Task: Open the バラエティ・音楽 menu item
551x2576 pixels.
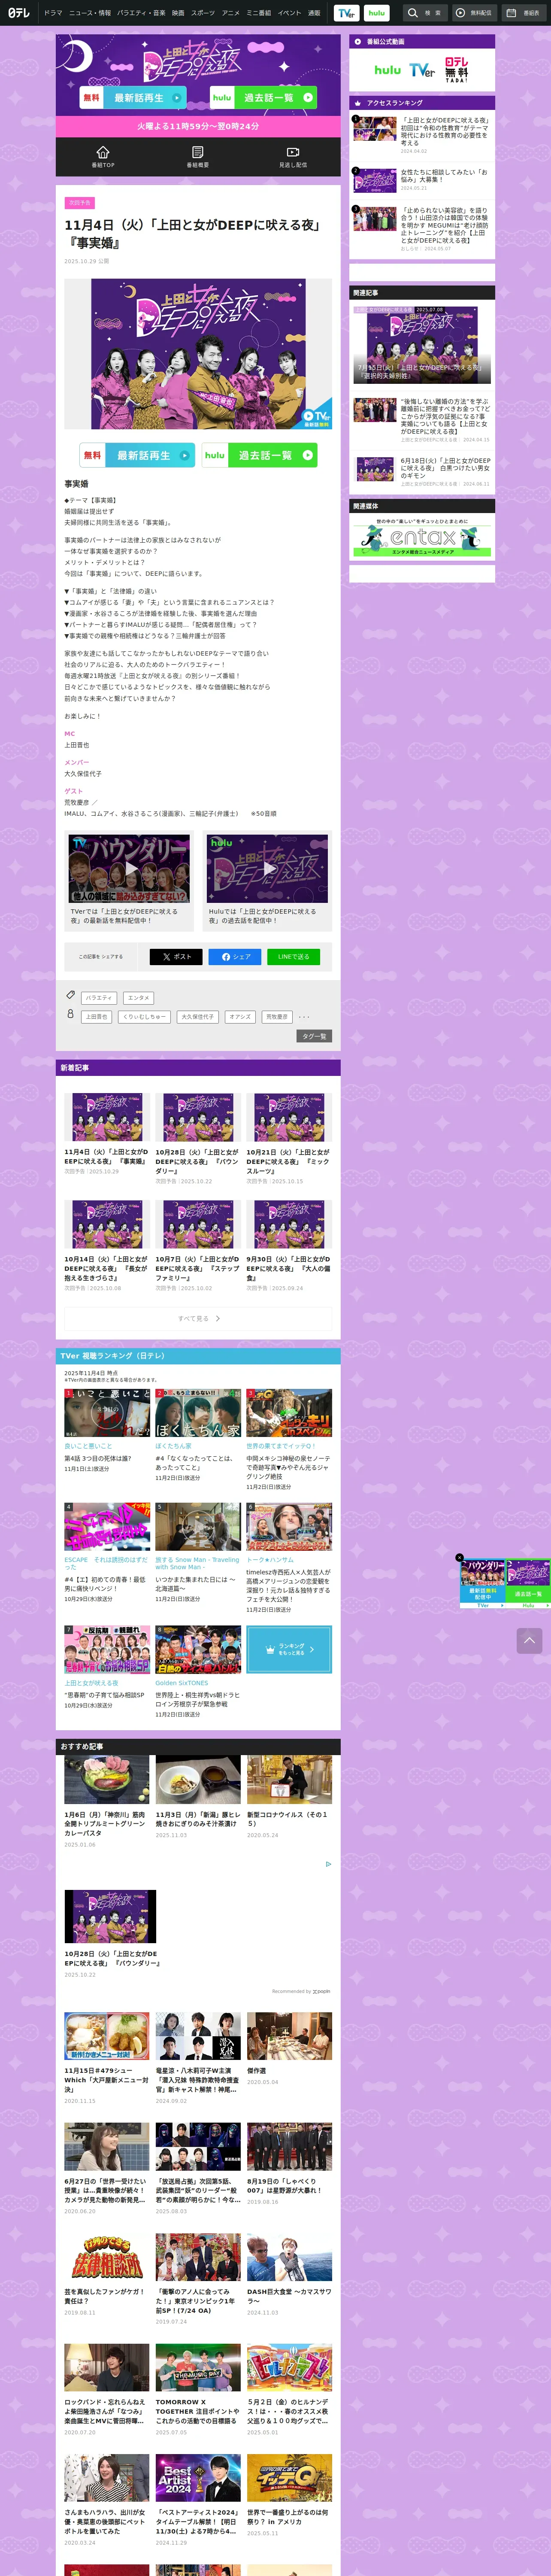Action: pos(141,13)
